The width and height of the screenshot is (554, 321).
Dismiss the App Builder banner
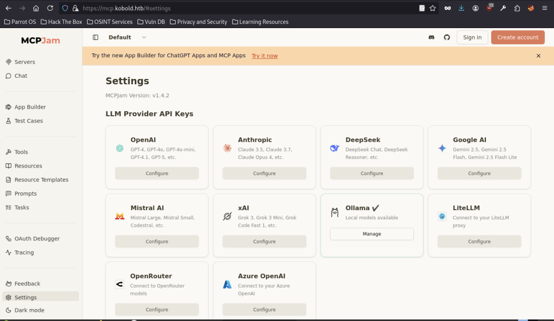[538, 56]
